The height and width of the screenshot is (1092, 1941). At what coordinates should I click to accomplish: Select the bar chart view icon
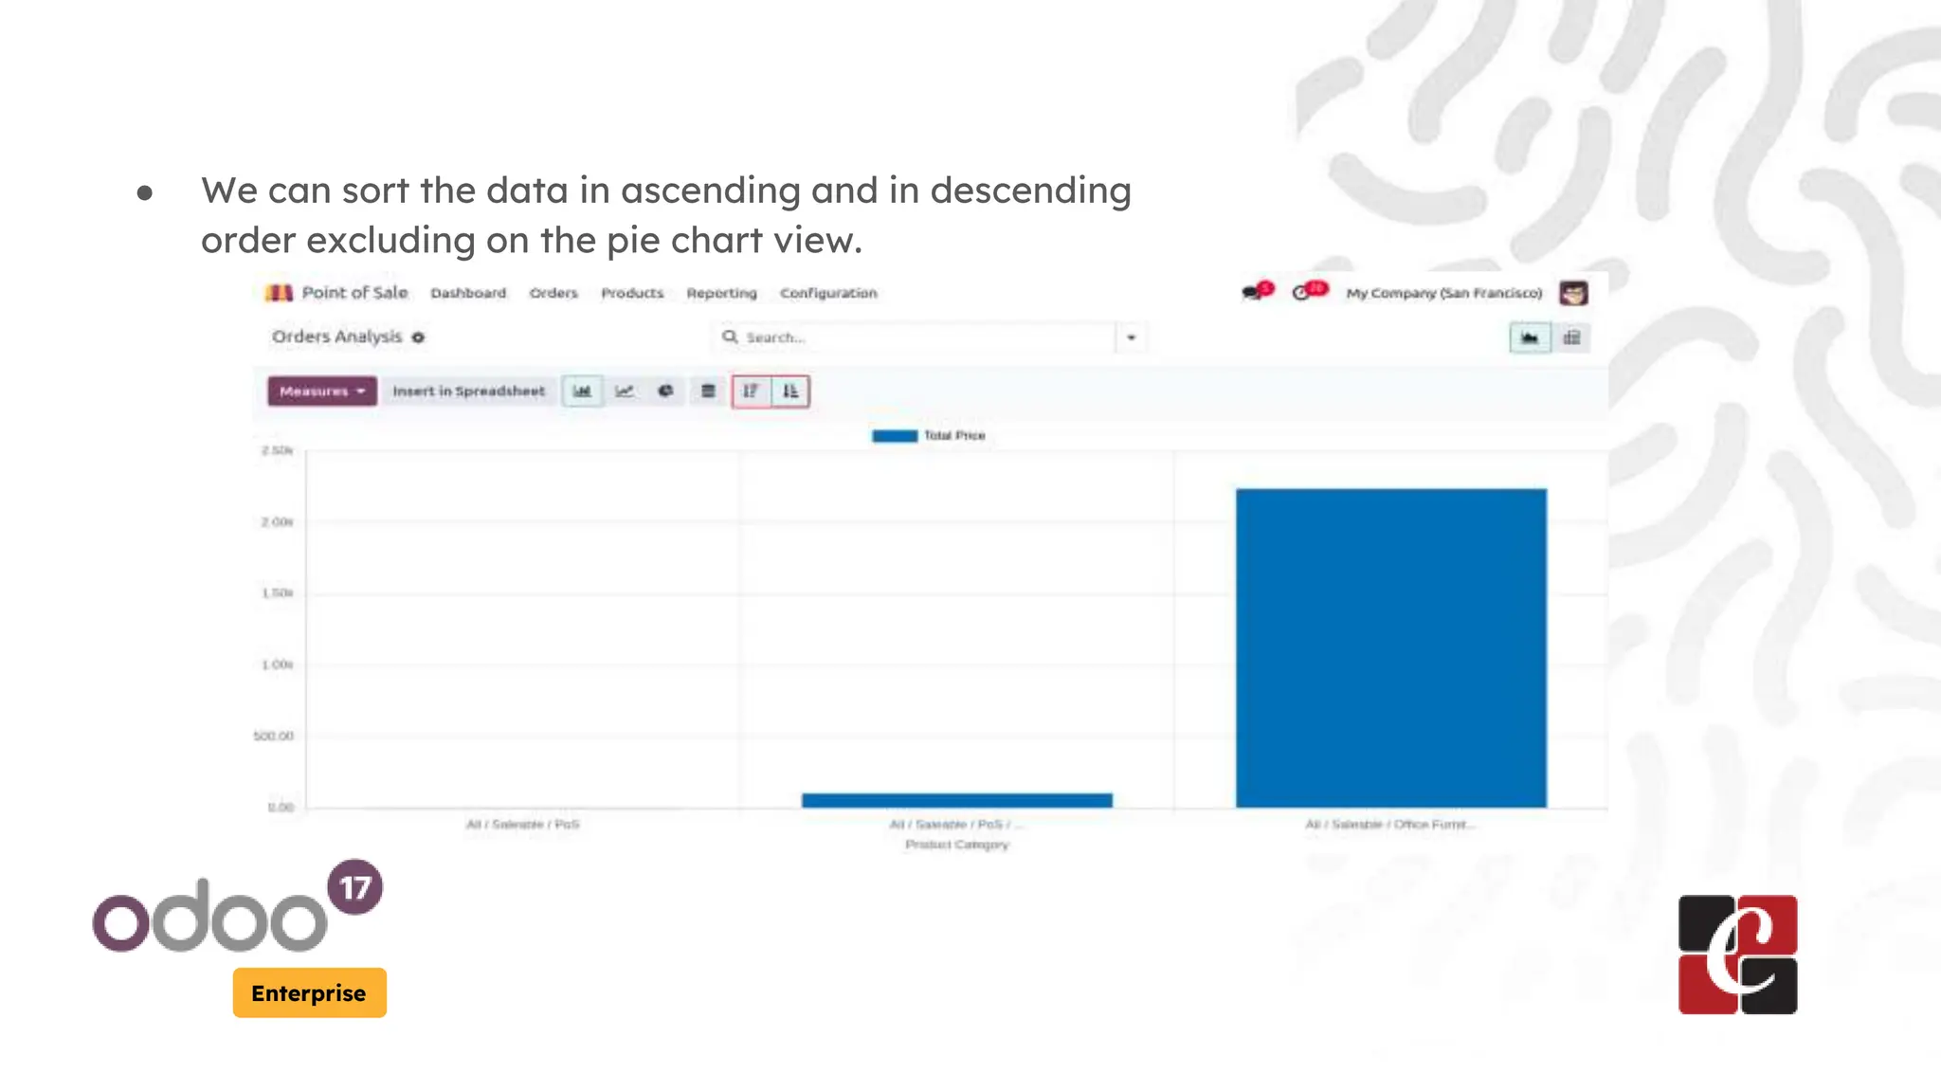click(x=582, y=391)
